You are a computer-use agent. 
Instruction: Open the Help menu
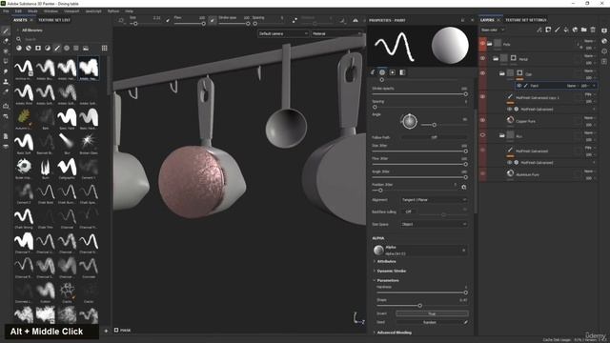[130, 11]
